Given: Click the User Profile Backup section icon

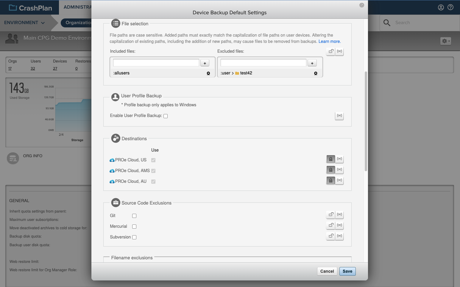Looking at the screenshot, I should (115, 97).
